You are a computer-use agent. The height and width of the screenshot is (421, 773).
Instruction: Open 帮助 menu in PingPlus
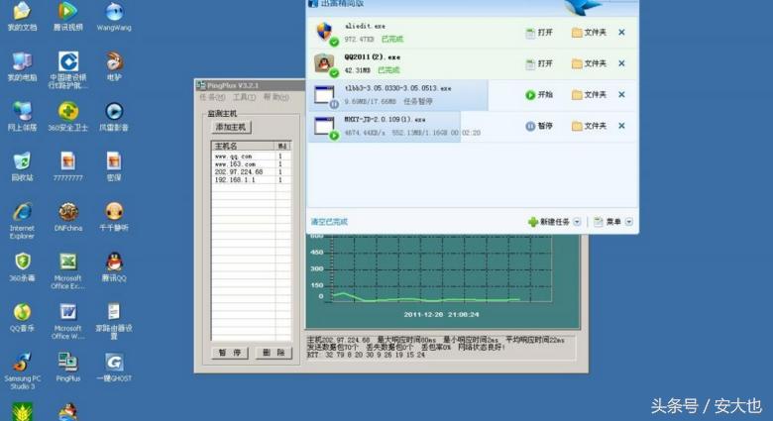coord(276,97)
